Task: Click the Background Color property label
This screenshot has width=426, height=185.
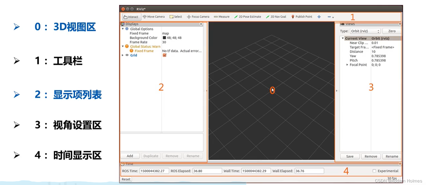Action: pyautogui.click(x=143, y=38)
